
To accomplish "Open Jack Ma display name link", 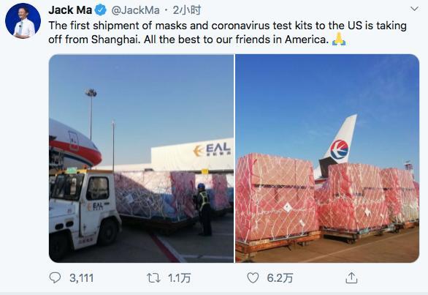I will [70, 10].
